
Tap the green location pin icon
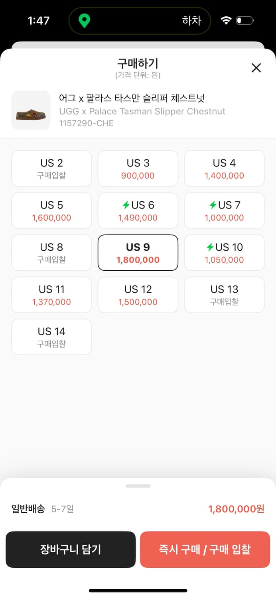coord(84,21)
